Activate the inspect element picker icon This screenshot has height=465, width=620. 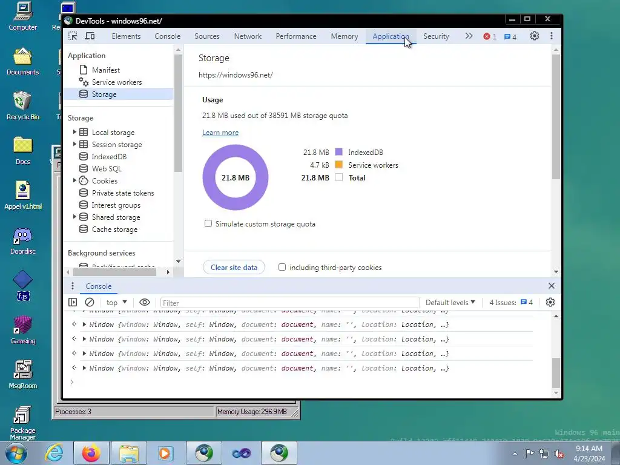73,36
